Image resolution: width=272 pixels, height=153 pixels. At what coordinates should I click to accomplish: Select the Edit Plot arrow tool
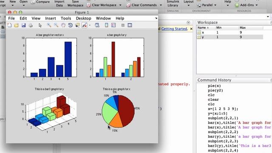(40, 25)
